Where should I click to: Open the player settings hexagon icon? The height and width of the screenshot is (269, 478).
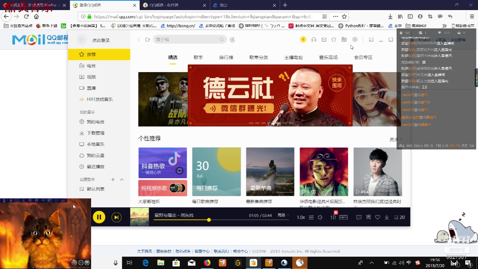point(355,40)
